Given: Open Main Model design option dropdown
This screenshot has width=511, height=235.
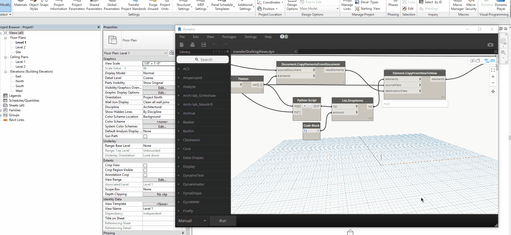Looking at the screenshot, I should point(319,9).
